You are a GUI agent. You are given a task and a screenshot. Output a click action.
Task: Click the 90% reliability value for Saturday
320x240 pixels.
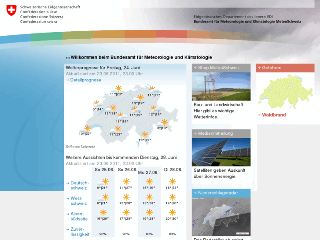point(103,234)
